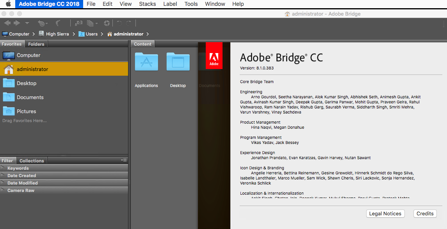
Task: Open the parent or Favorites dropdown arrow
Action: (x=27, y=23)
